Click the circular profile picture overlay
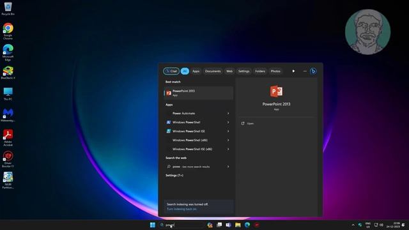This screenshot has width=409, height=230. pos(367,32)
